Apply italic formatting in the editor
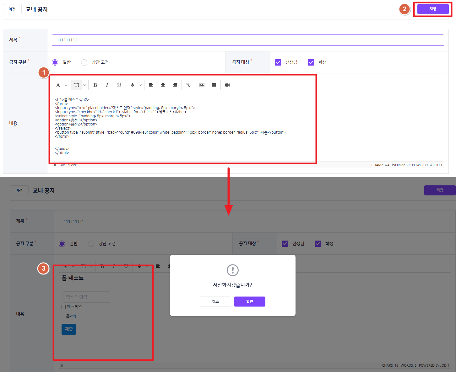Screen dimensions: 456x372 [x=107, y=85]
